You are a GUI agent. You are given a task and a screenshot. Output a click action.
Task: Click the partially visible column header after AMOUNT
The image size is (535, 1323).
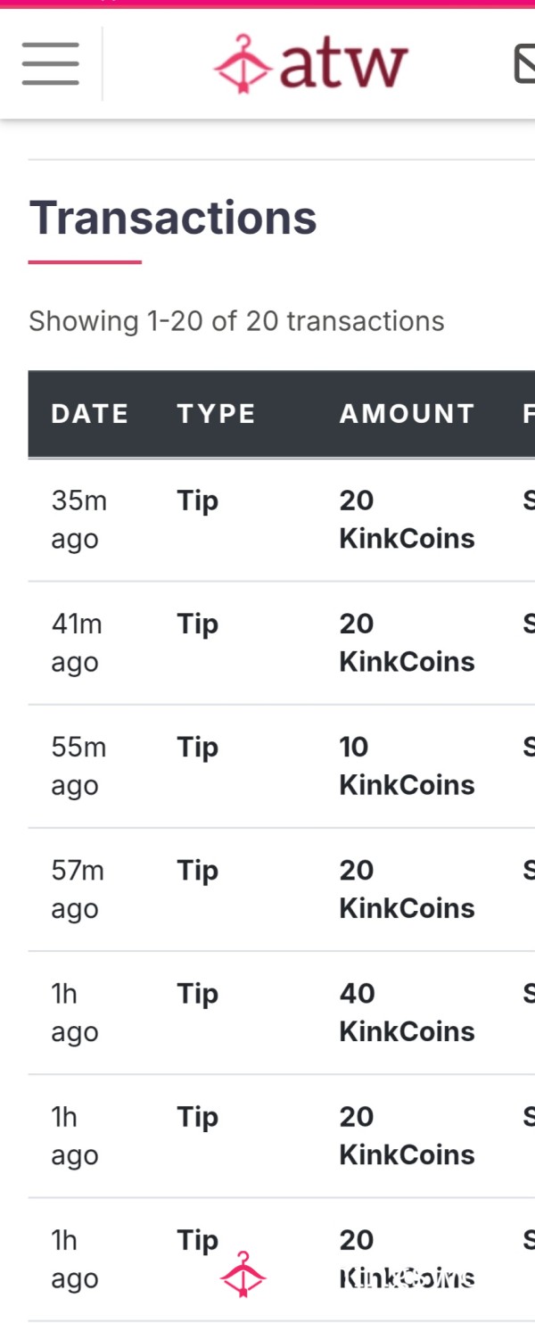pos(529,414)
